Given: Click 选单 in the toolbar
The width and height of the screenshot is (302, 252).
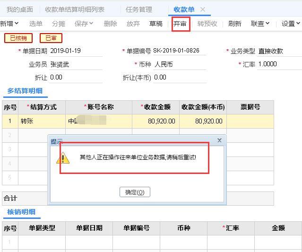Looking at the screenshot, I should [35, 24].
